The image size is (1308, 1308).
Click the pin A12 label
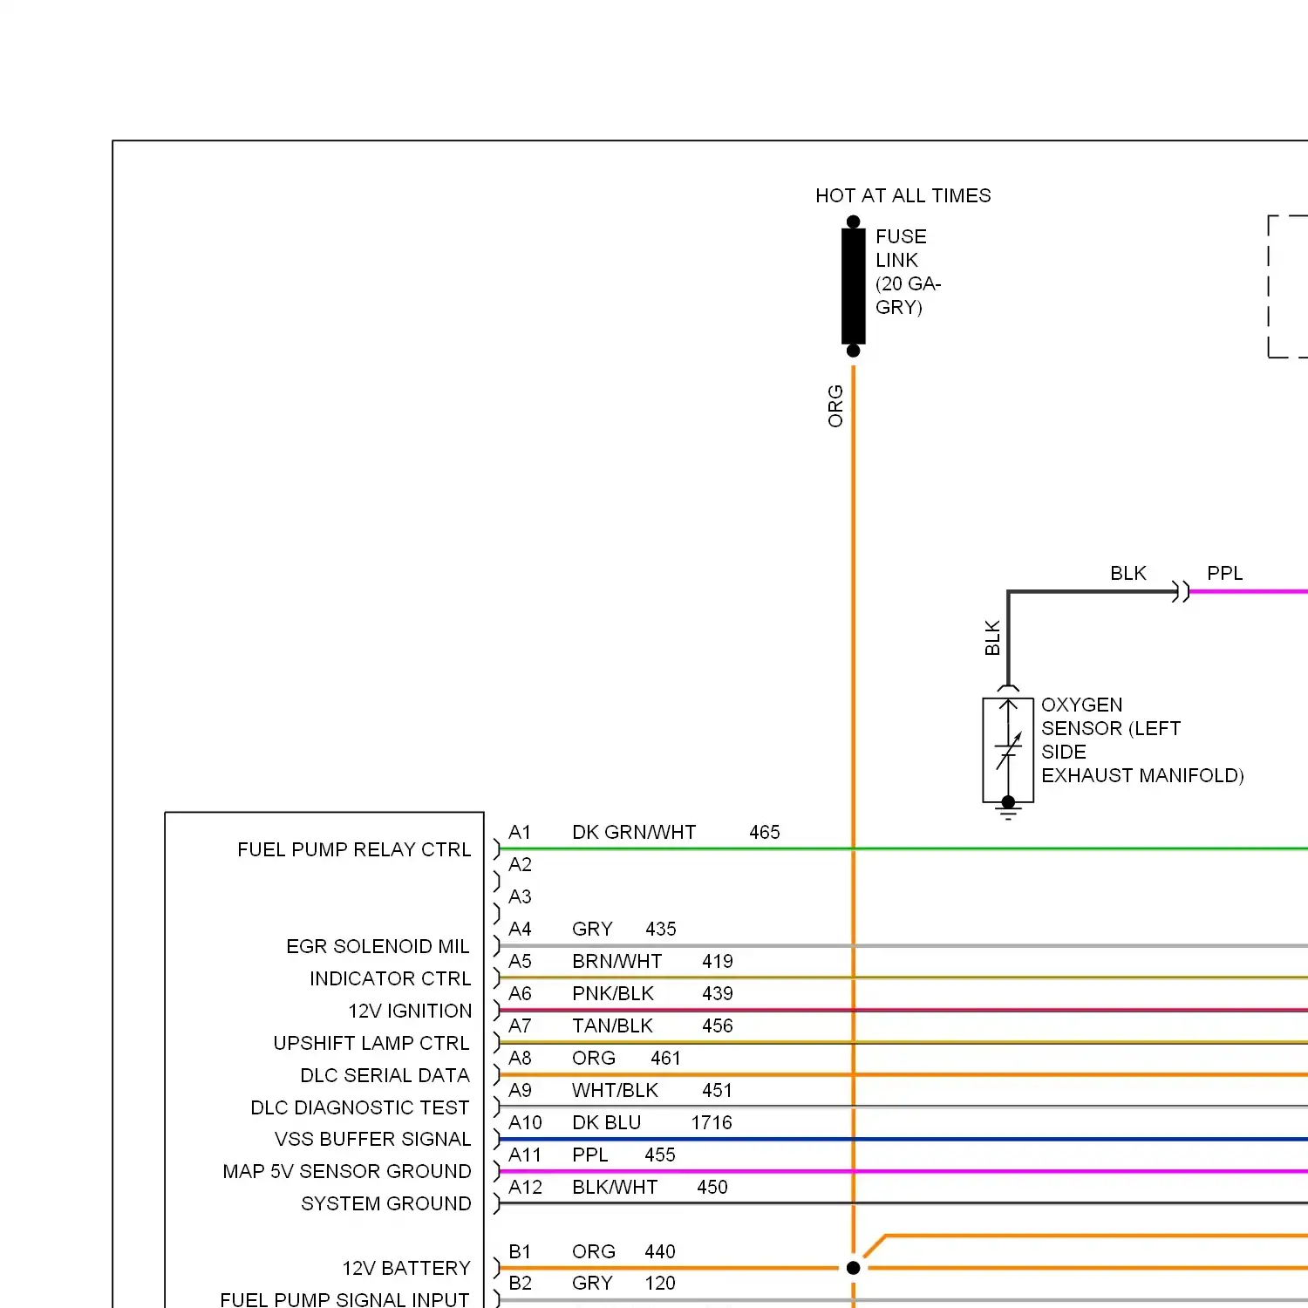tap(525, 1187)
